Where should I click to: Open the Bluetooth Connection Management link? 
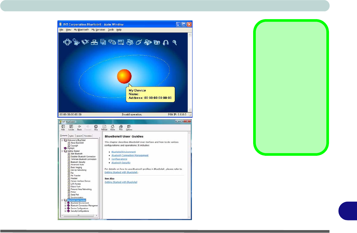click(130, 155)
